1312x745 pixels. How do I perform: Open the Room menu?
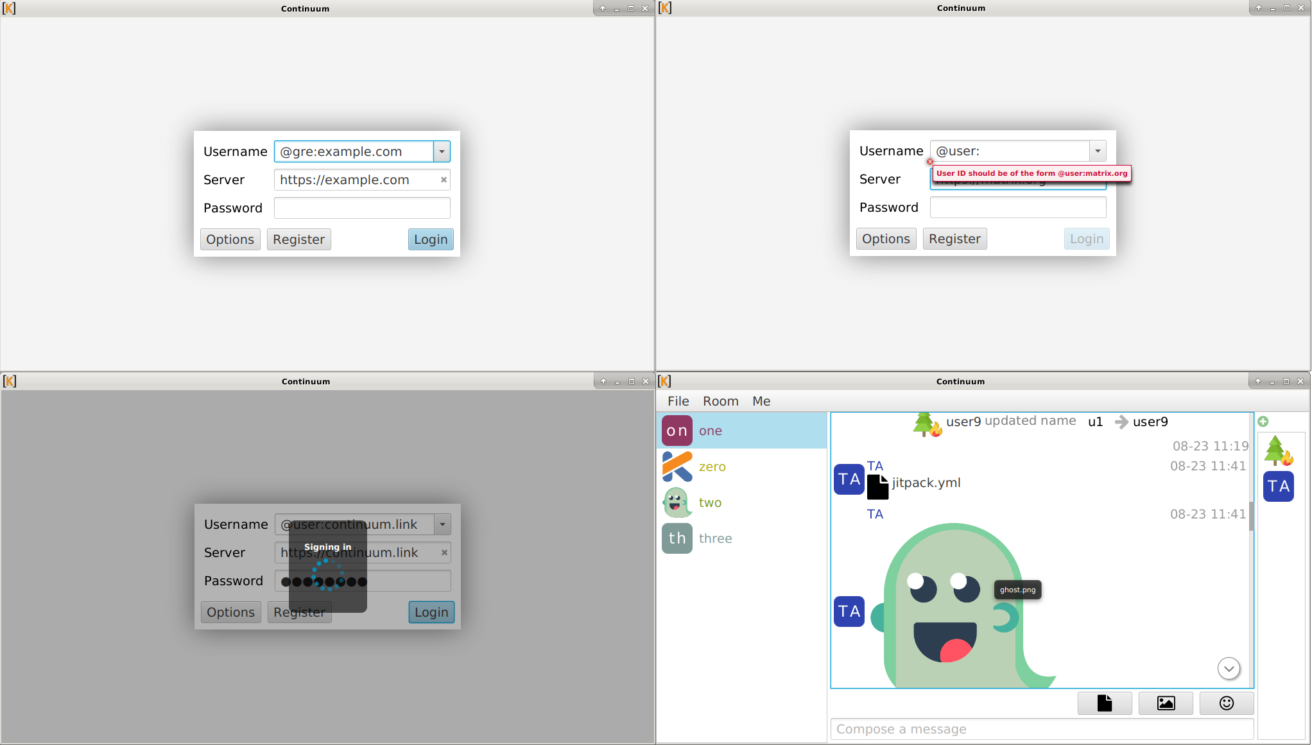tap(720, 401)
